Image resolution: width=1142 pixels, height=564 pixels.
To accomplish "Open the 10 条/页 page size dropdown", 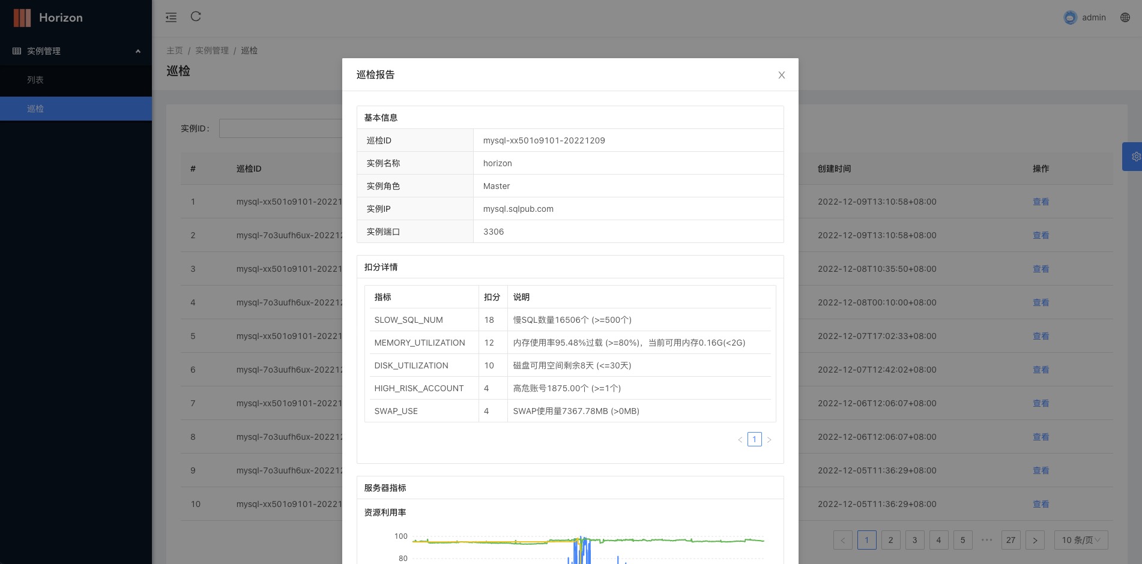I will point(1081,540).
